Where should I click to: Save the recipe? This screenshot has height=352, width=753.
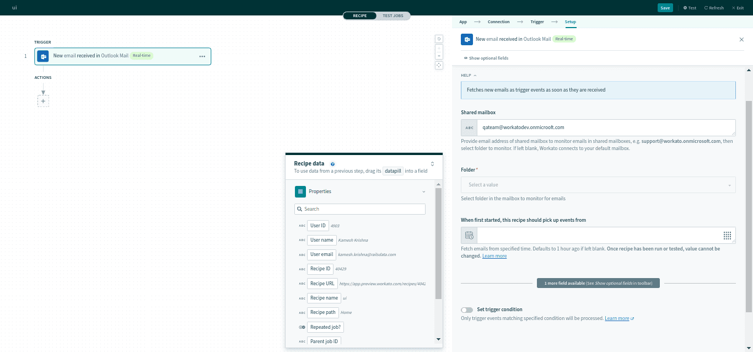665,8
